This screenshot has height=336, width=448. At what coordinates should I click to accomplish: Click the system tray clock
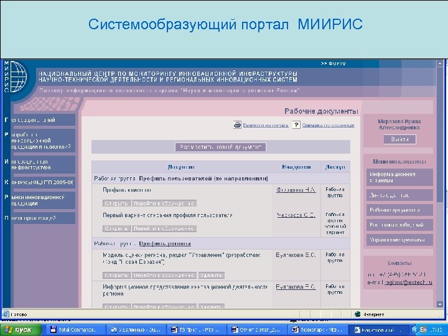(x=436, y=330)
